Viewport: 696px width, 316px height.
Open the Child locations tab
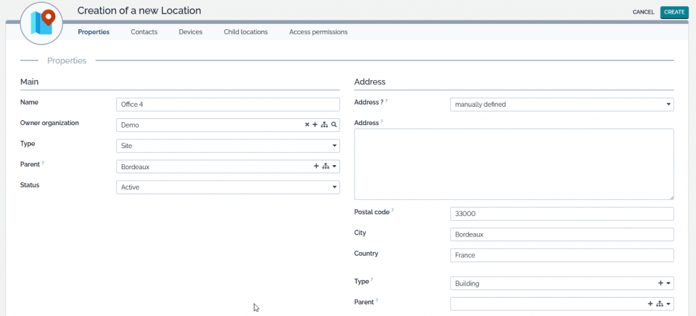tap(246, 32)
